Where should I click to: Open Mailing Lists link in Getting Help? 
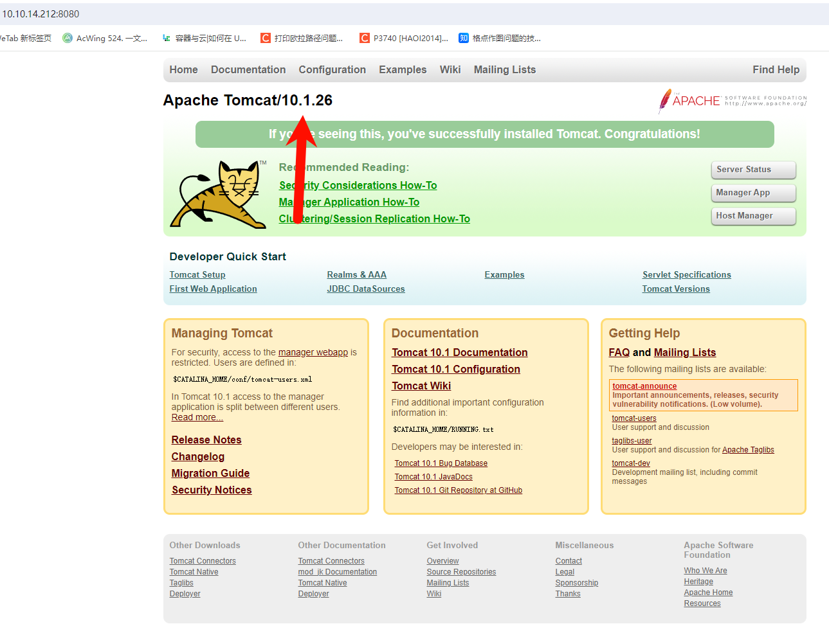(x=685, y=352)
